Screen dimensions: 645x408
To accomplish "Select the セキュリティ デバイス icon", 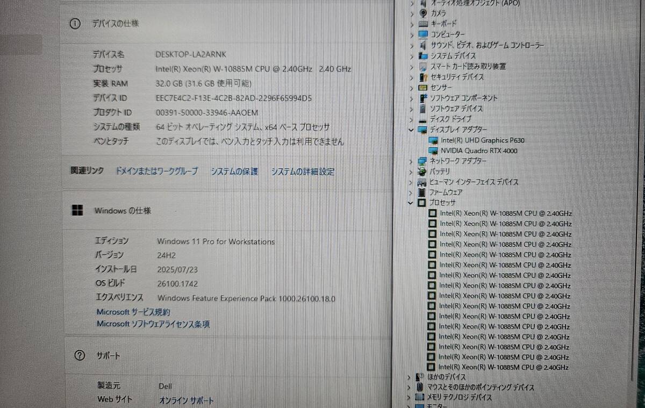I will [x=423, y=77].
